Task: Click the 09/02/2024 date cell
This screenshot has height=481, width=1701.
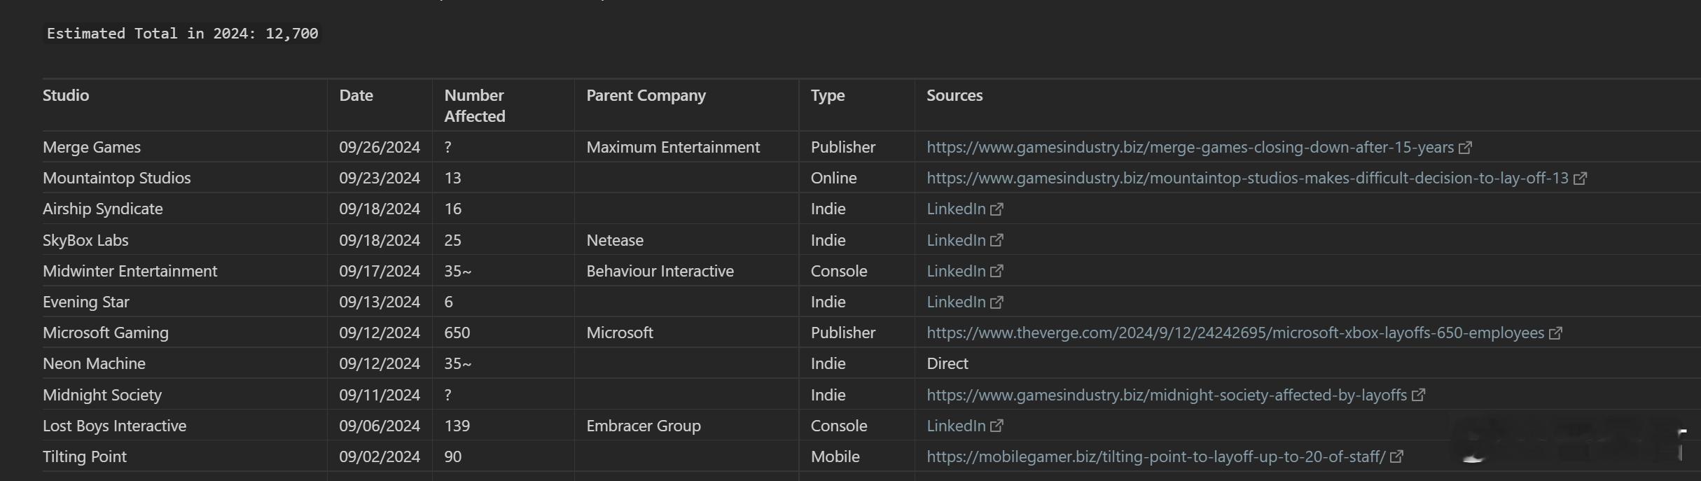Action: pyautogui.click(x=380, y=456)
